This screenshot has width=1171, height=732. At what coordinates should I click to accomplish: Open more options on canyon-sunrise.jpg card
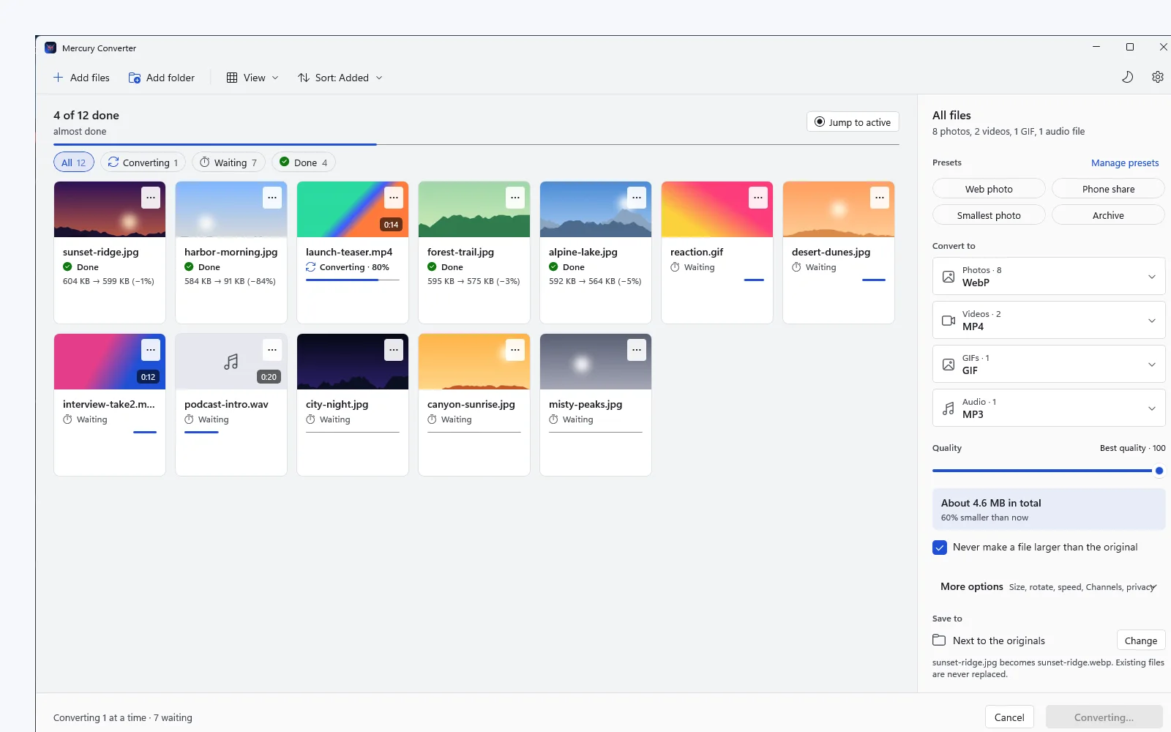pos(515,350)
